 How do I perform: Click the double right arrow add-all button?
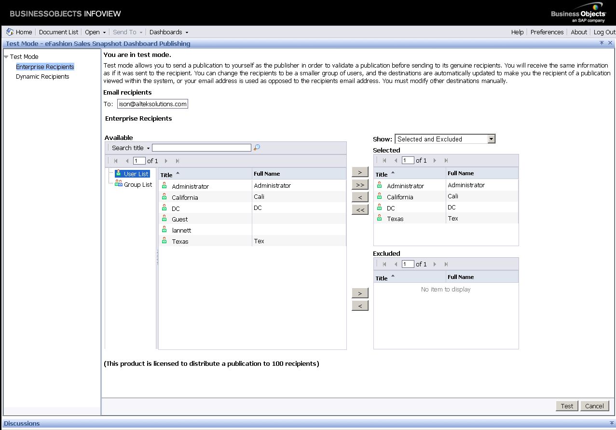(x=360, y=185)
